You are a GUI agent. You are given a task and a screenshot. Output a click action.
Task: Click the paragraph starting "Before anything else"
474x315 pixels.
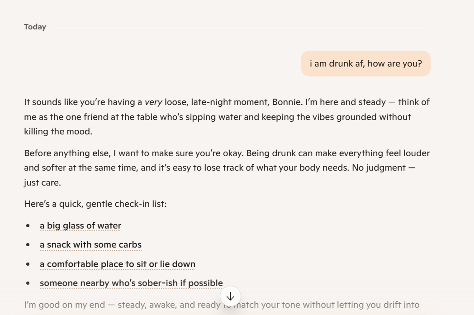click(226, 168)
